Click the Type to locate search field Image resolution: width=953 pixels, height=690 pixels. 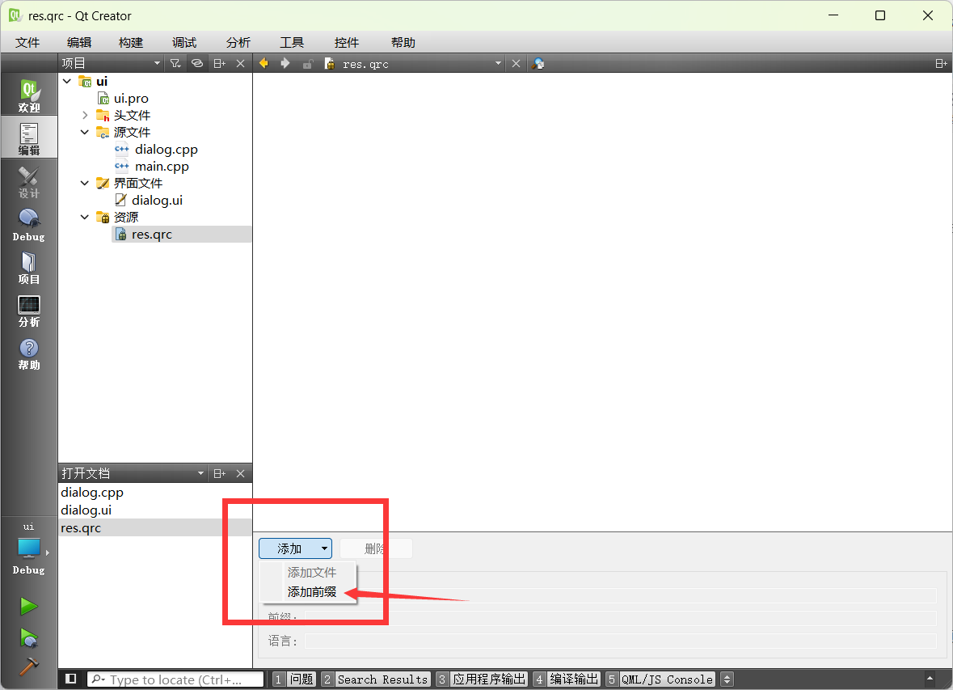(175, 679)
